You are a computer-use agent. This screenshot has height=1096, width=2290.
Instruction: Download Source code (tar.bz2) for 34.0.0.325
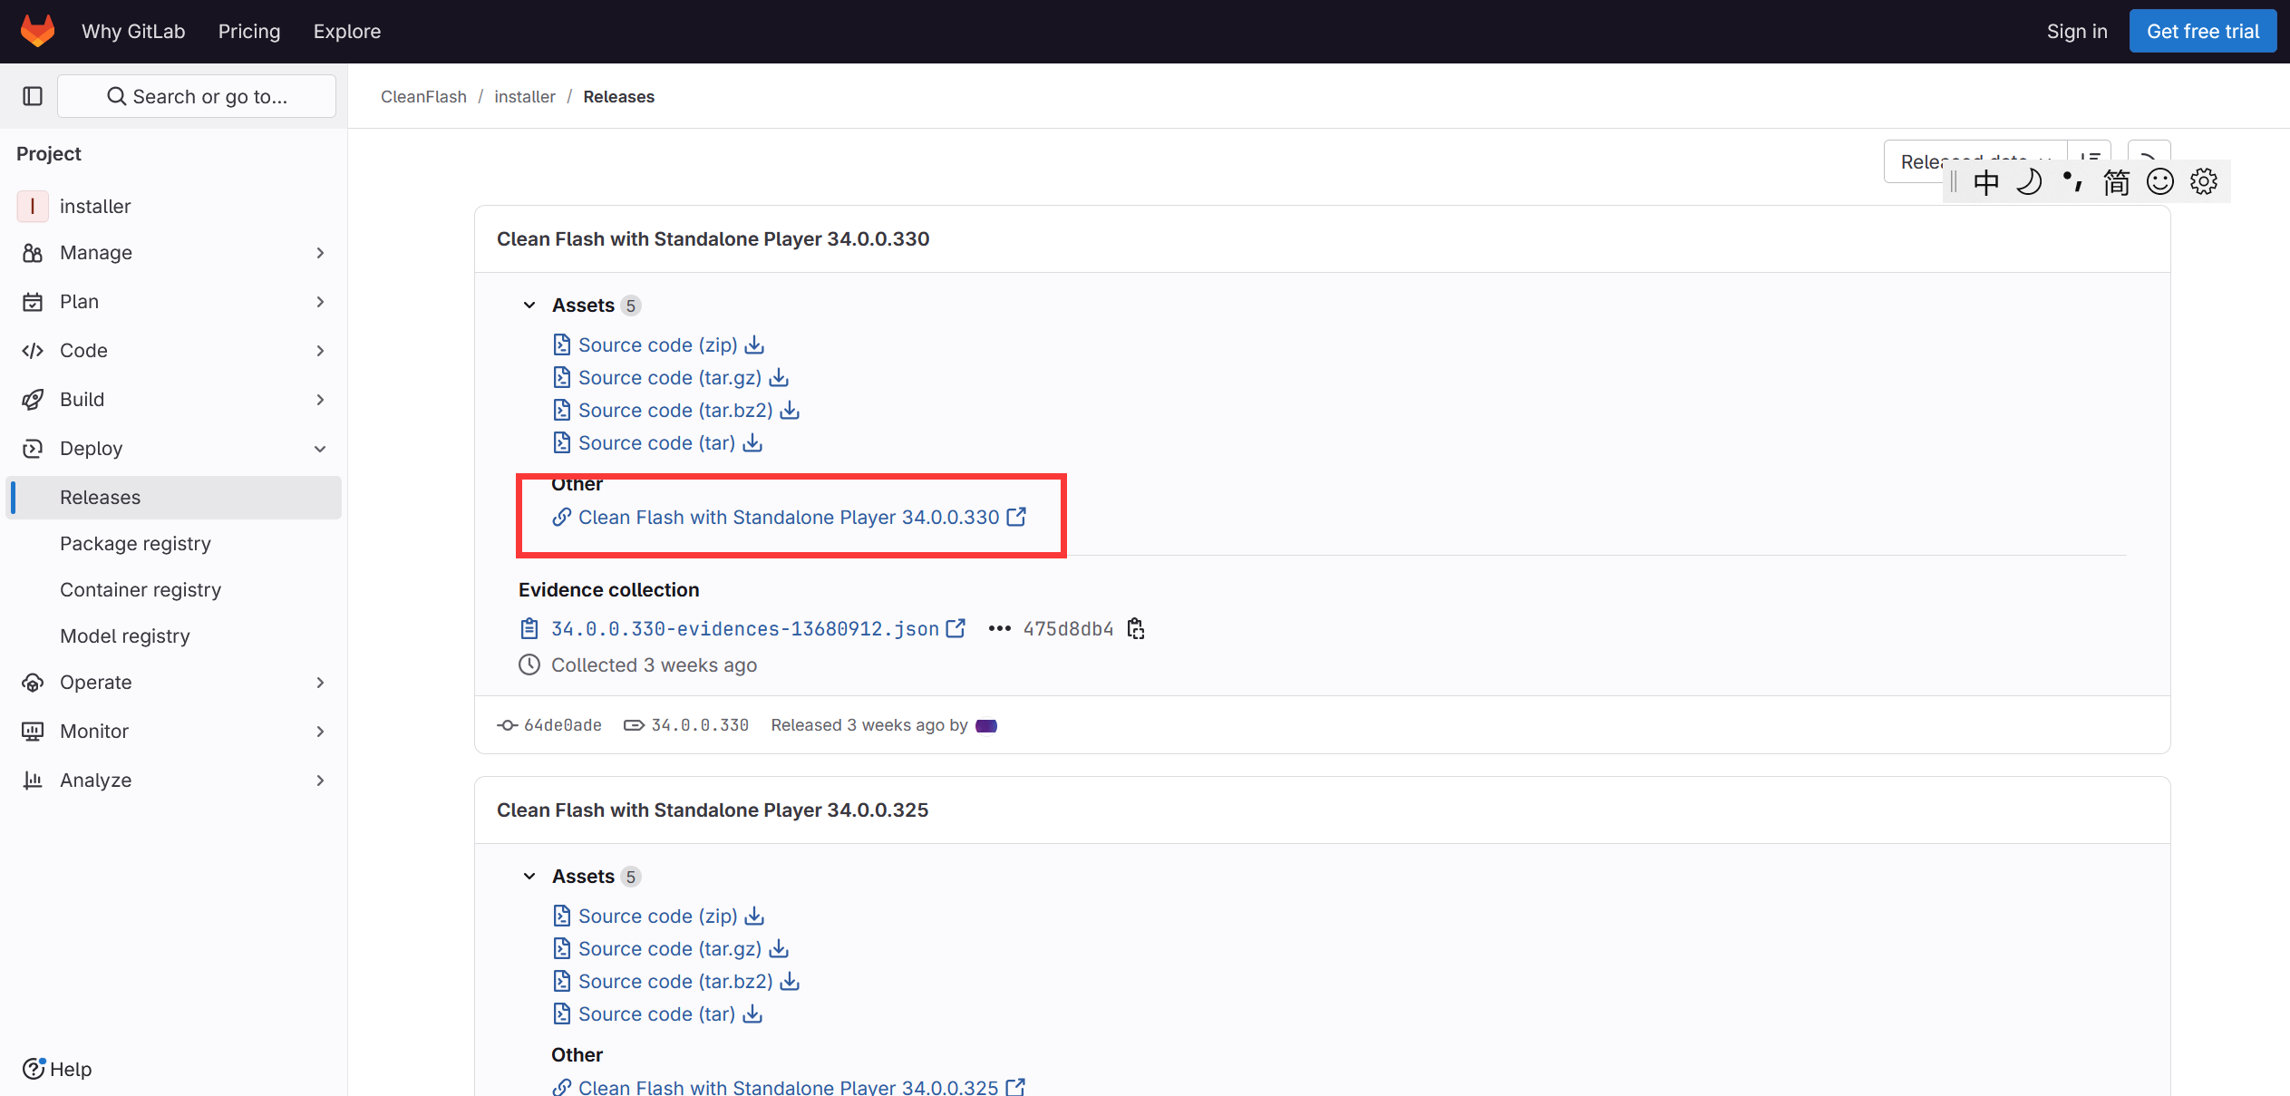[x=790, y=982]
